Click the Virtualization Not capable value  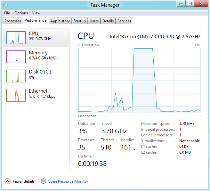click(x=190, y=141)
